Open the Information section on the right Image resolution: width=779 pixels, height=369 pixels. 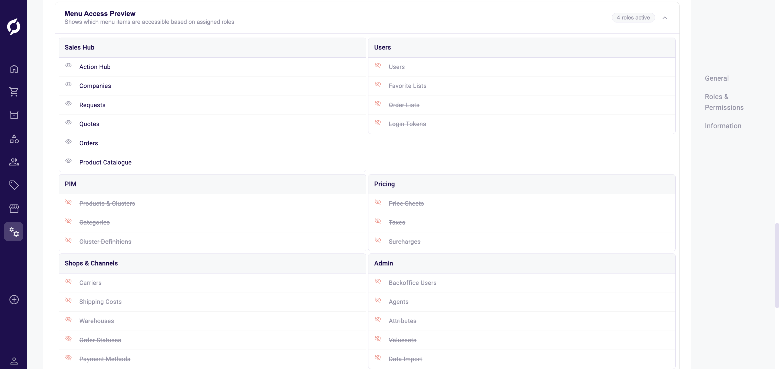pos(723,126)
